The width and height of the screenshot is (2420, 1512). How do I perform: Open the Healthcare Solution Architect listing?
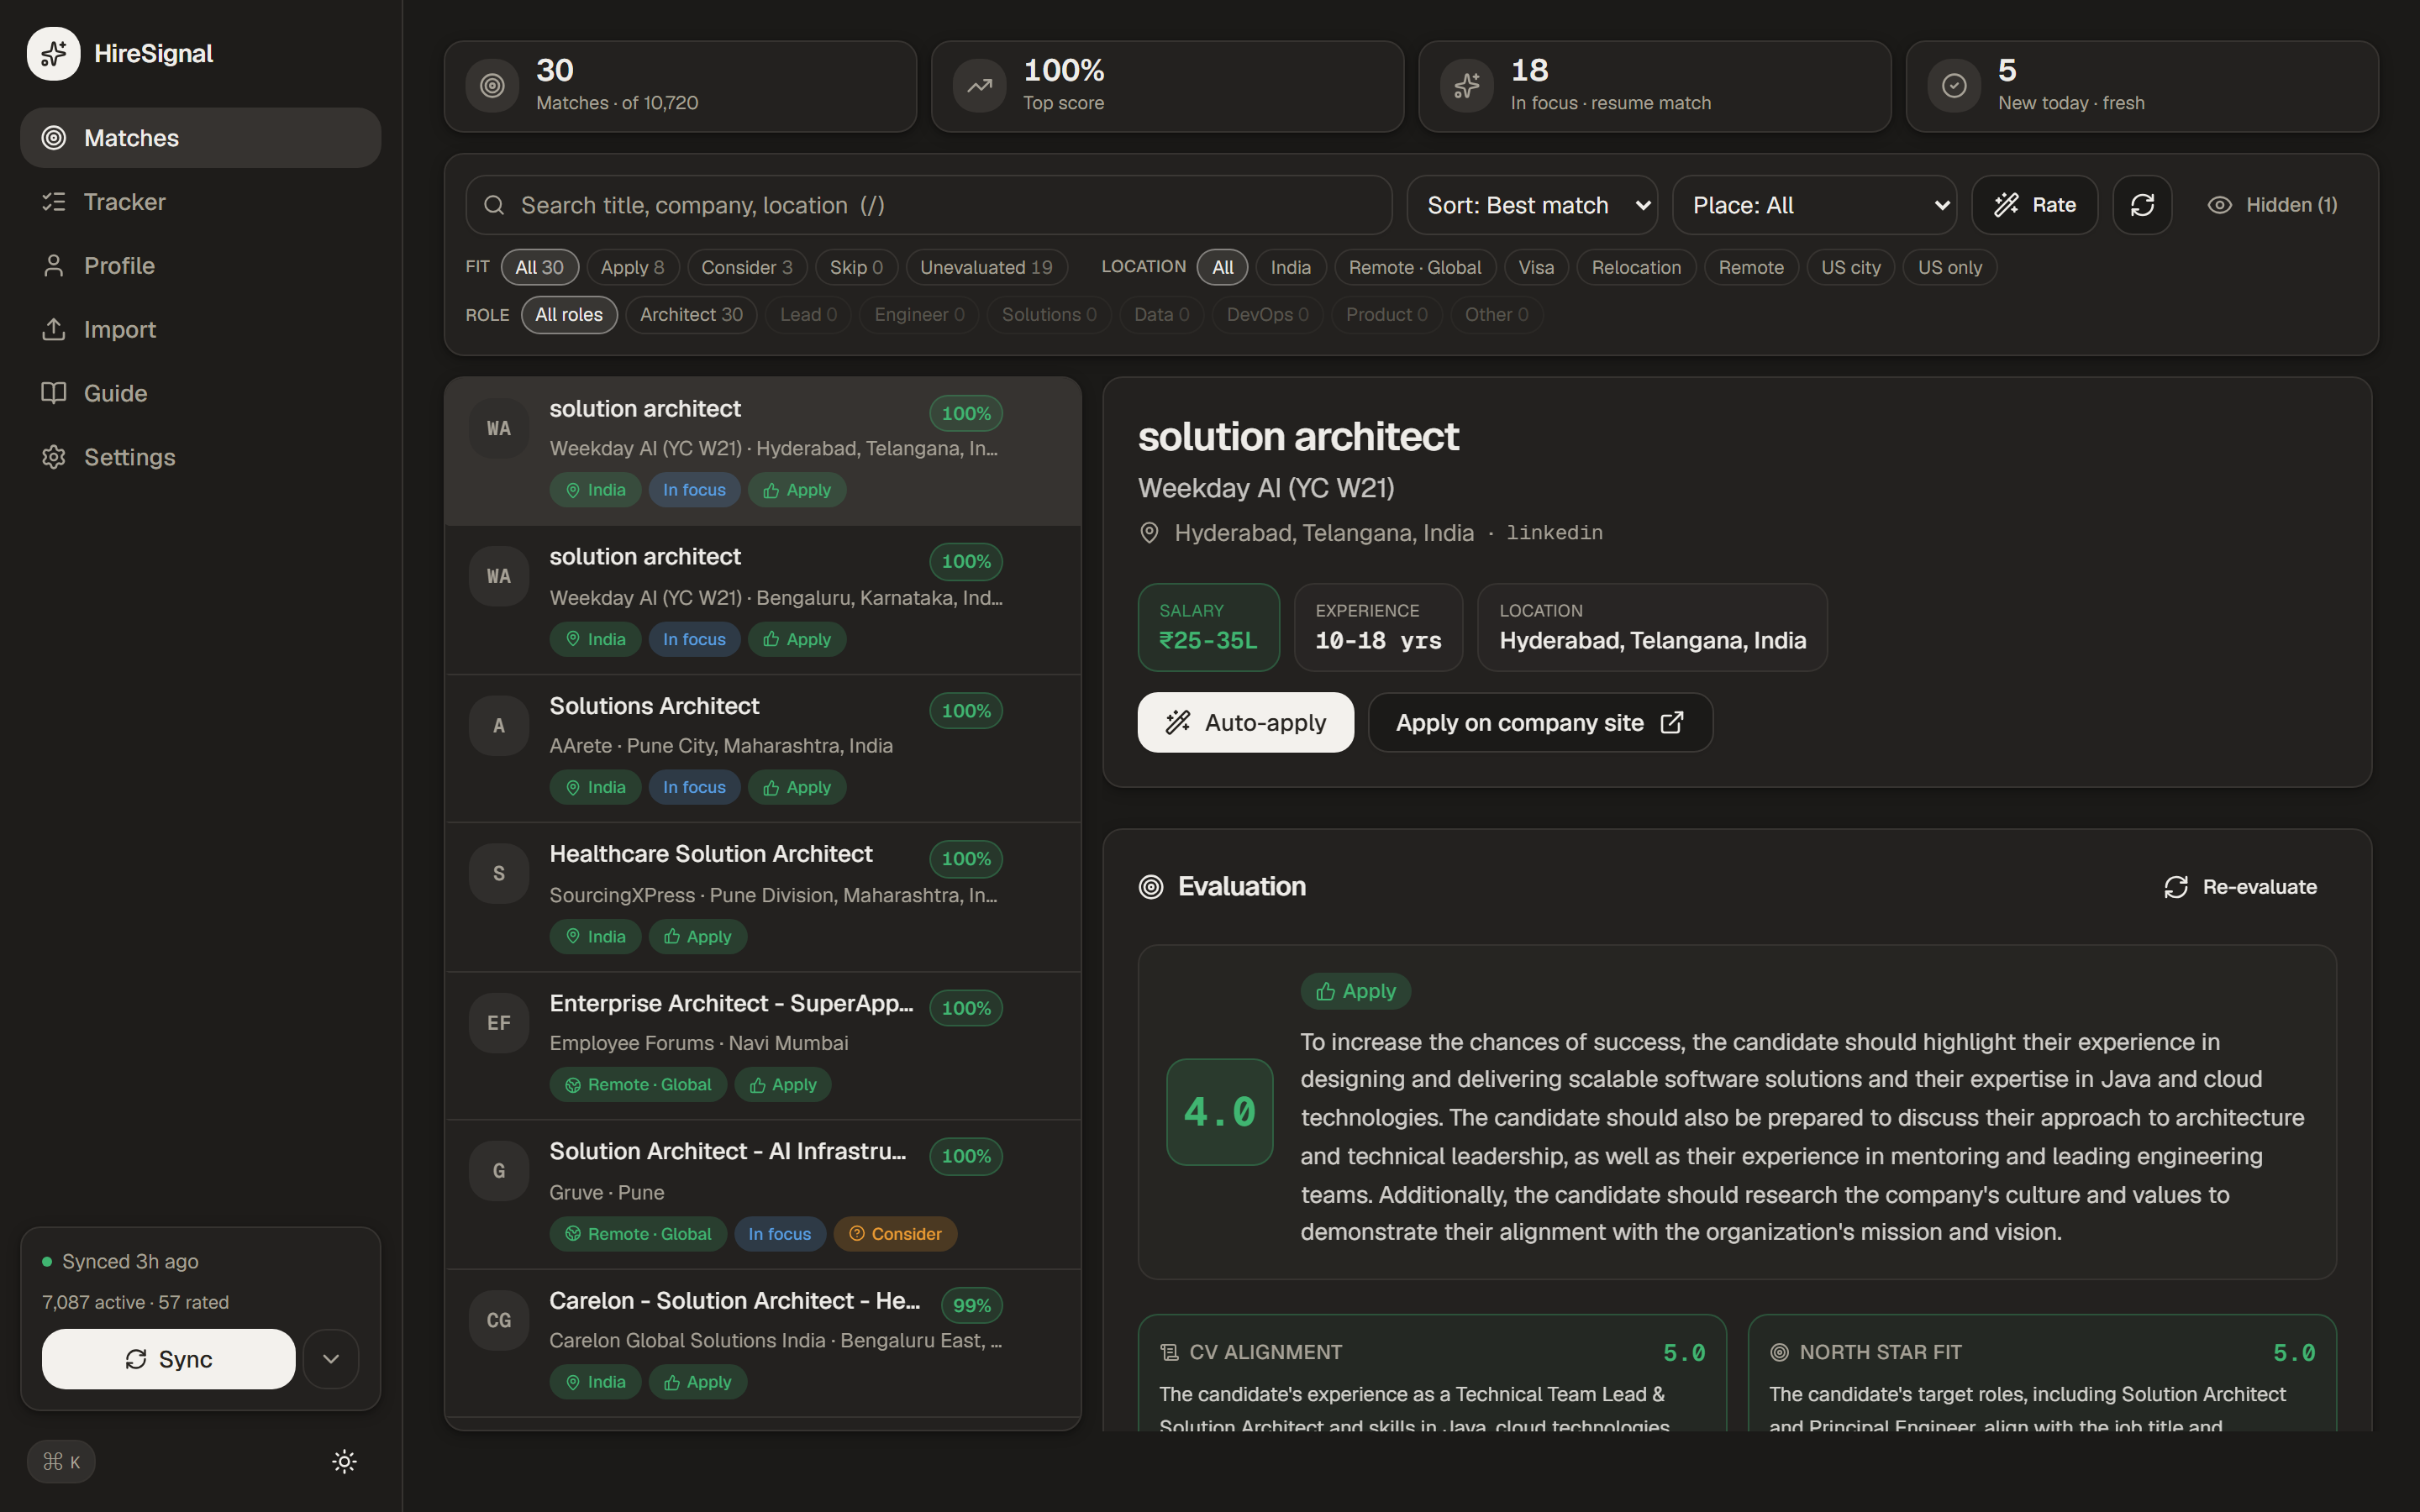click(x=763, y=897)
